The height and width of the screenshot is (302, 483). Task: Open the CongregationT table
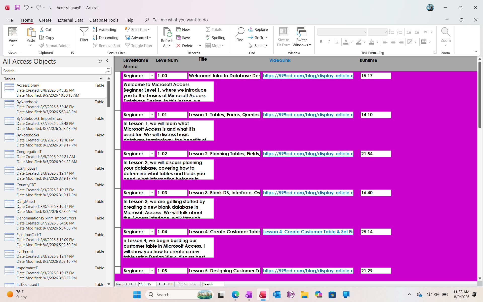tap(54, 157)
